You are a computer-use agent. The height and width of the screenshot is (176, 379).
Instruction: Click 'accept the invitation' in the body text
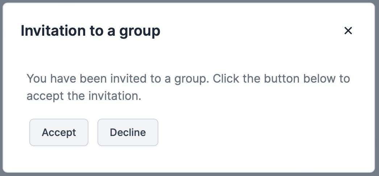[x=83, y=96]
